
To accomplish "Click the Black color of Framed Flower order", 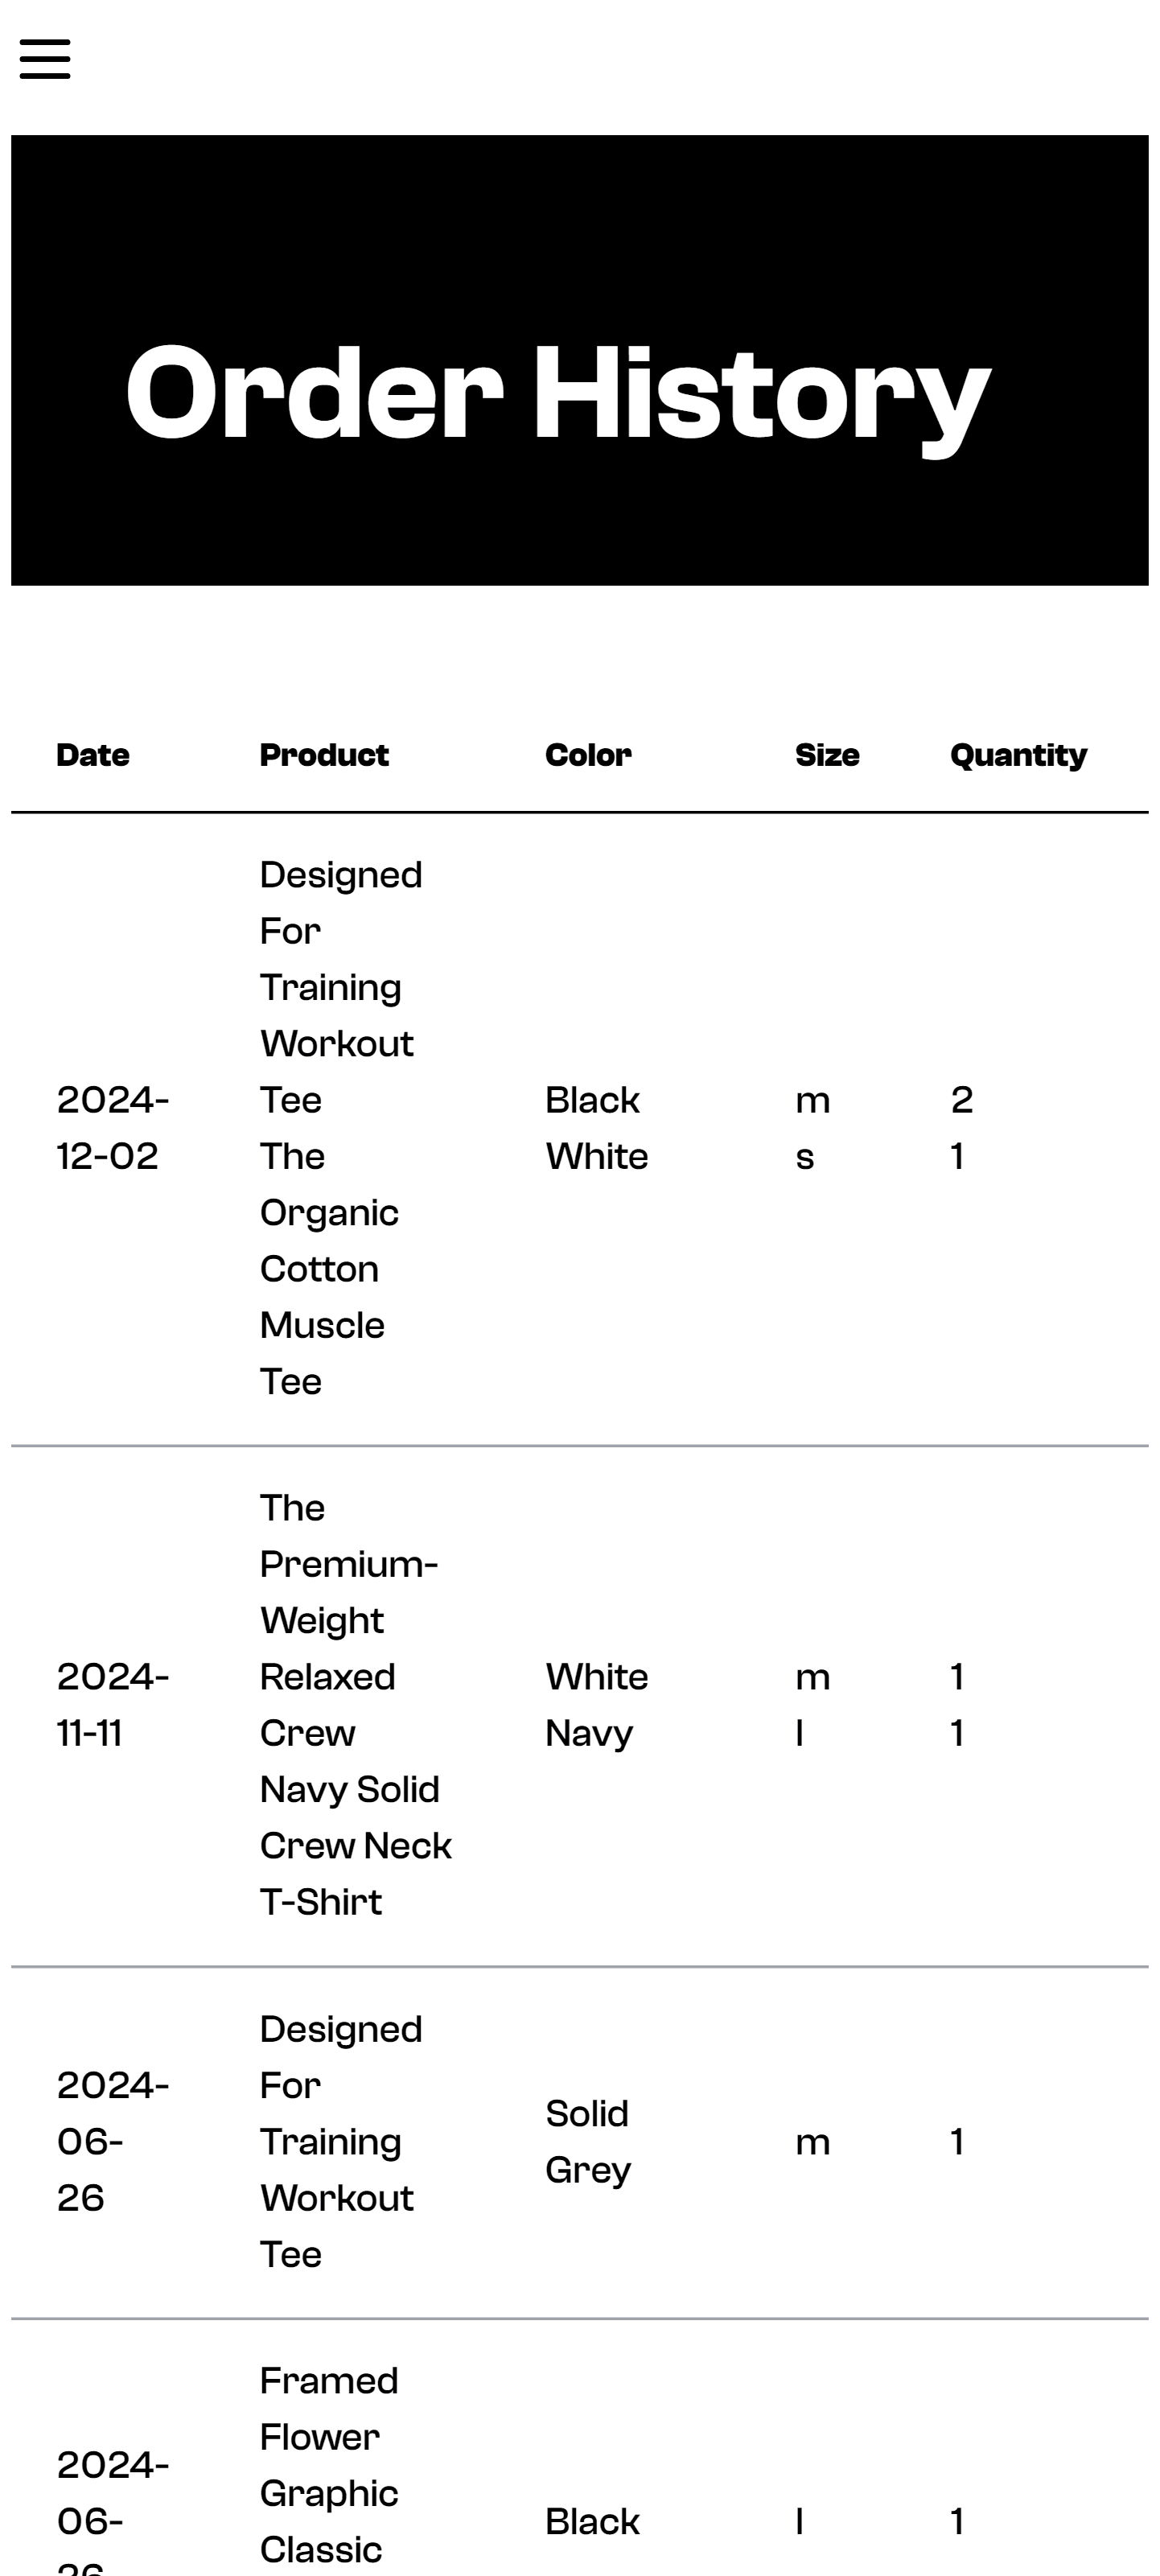I will click(x=592, y=2521).
